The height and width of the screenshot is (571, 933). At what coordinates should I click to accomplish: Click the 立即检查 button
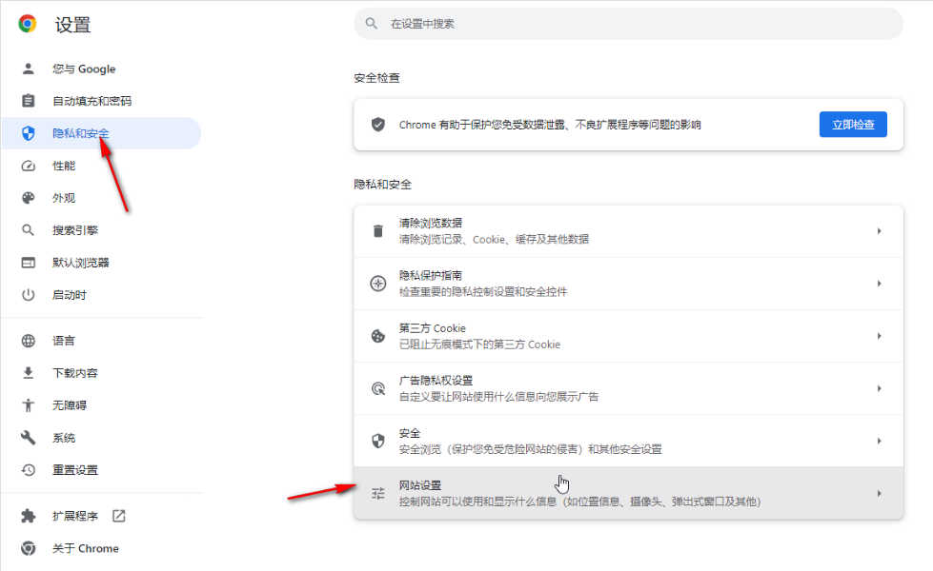point(853,124)
